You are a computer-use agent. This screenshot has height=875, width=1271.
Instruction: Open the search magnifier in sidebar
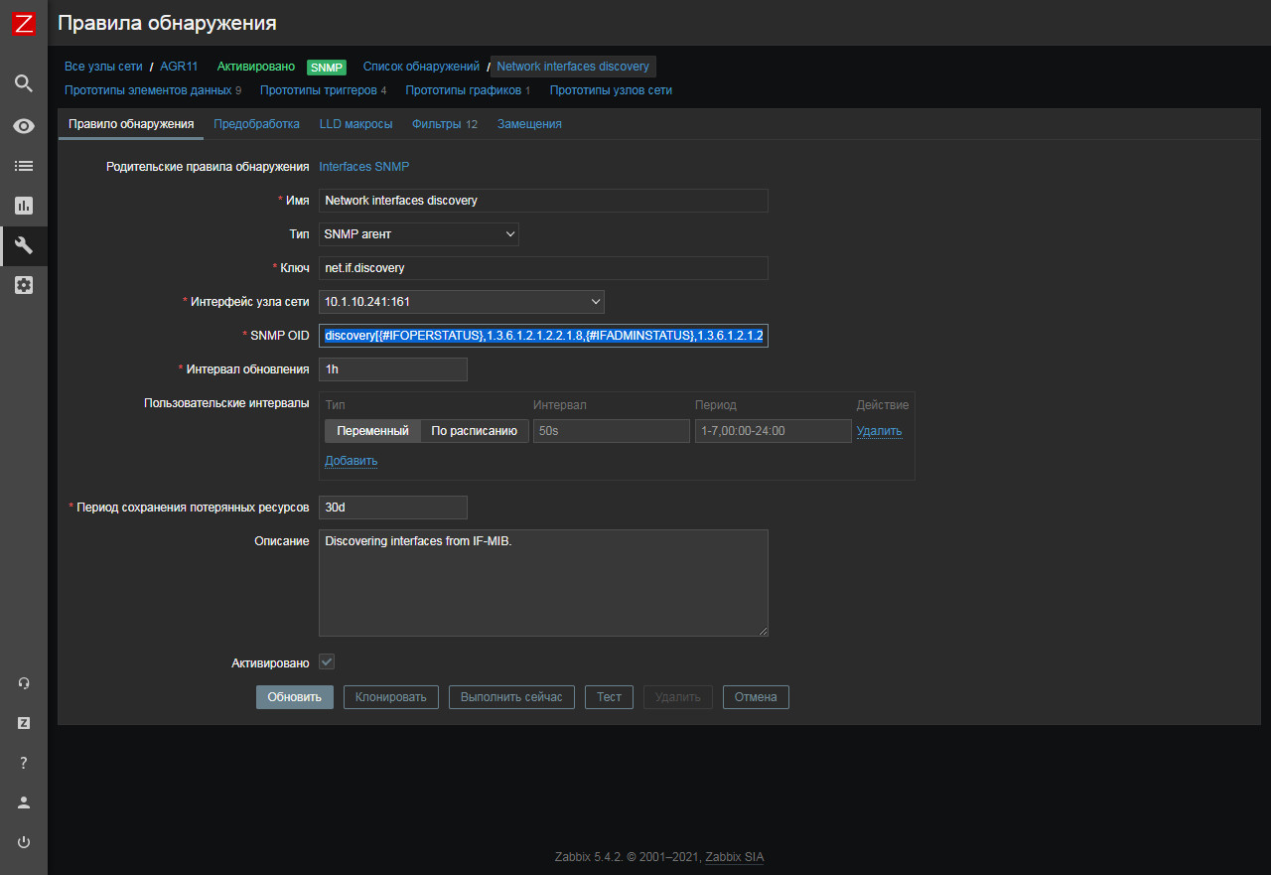point(24,83)
